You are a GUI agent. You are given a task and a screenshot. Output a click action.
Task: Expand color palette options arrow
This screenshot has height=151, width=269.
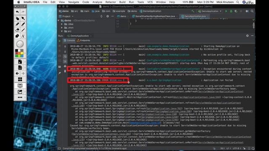(25, 53)
